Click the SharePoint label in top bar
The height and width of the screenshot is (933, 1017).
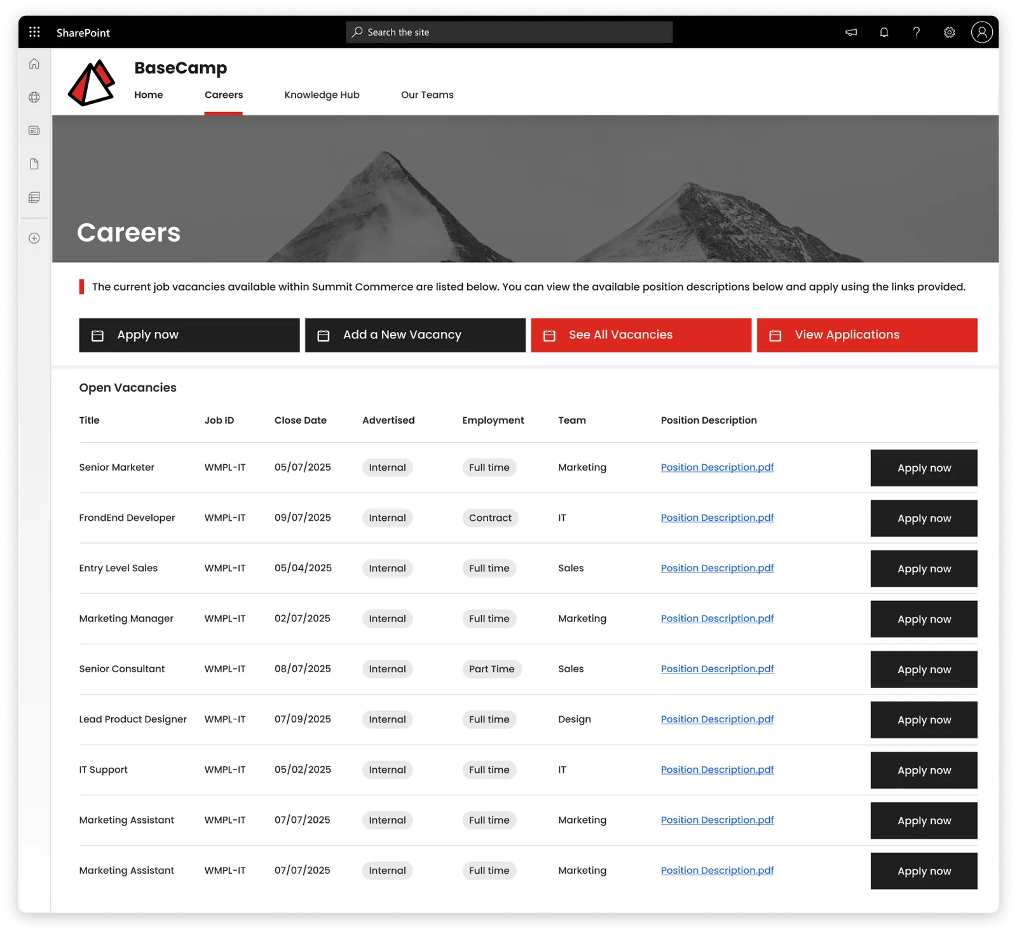tap(83, 32)
